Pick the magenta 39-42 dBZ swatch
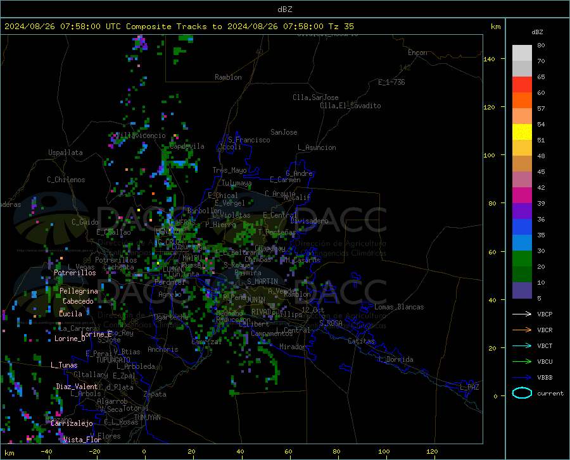This screenshot has height=460, width=570. tap(522, 196)
